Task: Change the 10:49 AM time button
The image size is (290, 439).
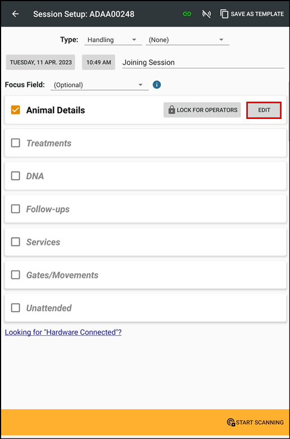Action: click(98, 62)
